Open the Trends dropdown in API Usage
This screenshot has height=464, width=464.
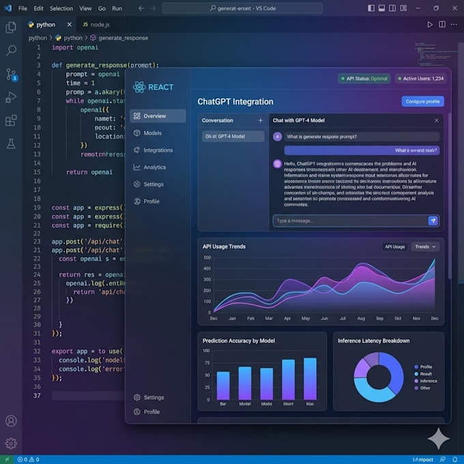click(x=425, y=247)
